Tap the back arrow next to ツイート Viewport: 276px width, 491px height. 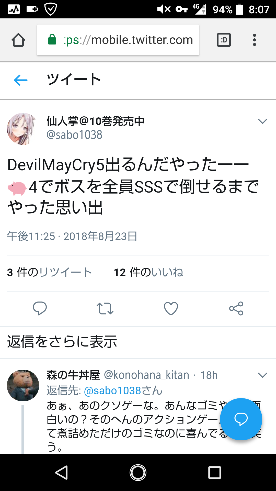click(20, 80)
